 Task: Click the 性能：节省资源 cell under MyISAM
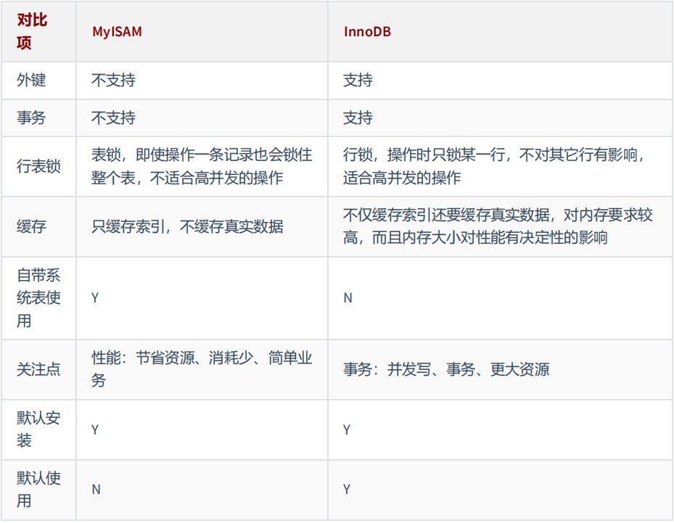click(202, 369)
